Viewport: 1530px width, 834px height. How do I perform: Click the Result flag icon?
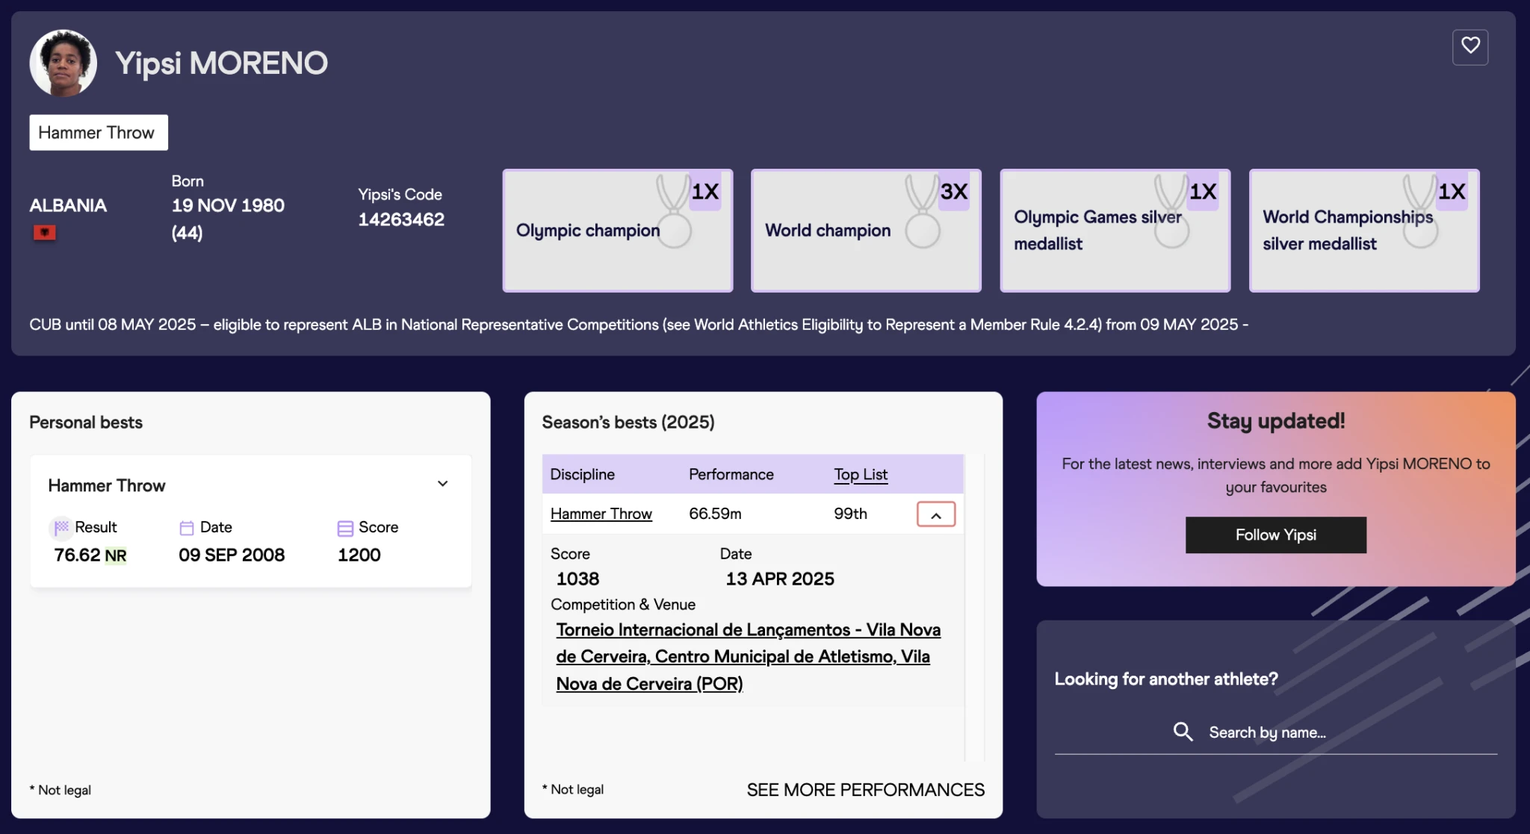(61, 527)
